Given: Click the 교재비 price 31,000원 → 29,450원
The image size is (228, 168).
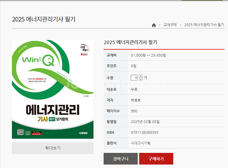Looking at the screenshot, I should tap(148, 55).
